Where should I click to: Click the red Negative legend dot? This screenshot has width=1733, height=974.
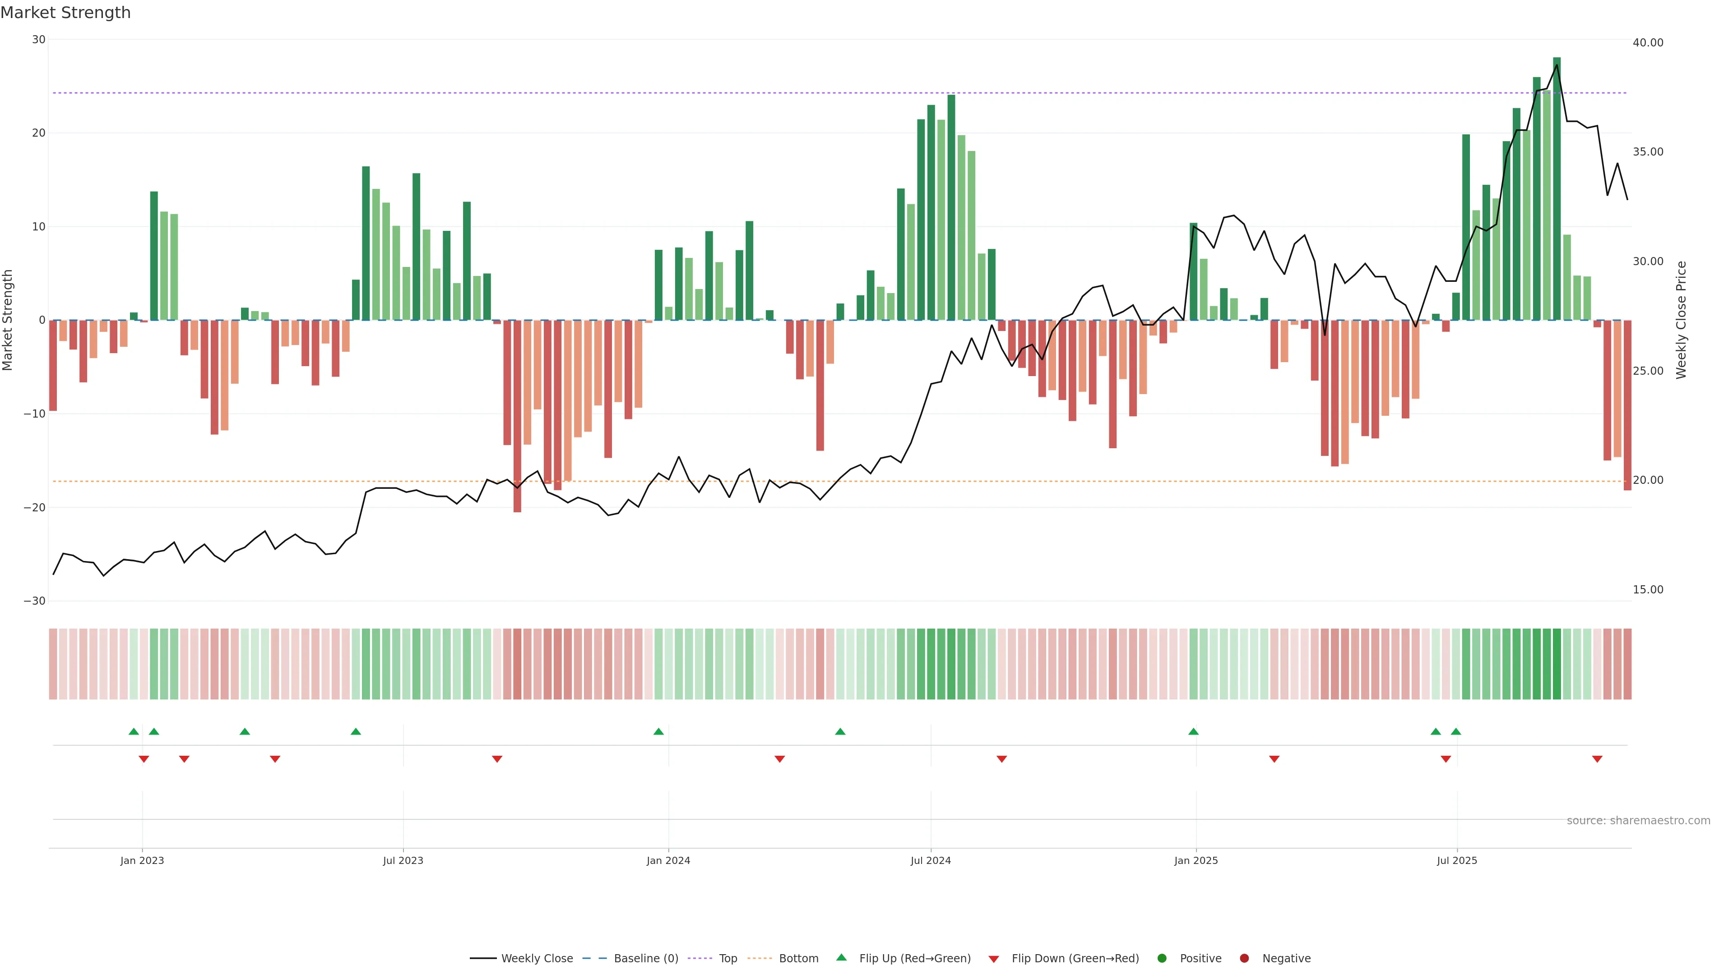(x=1244, y=958)
